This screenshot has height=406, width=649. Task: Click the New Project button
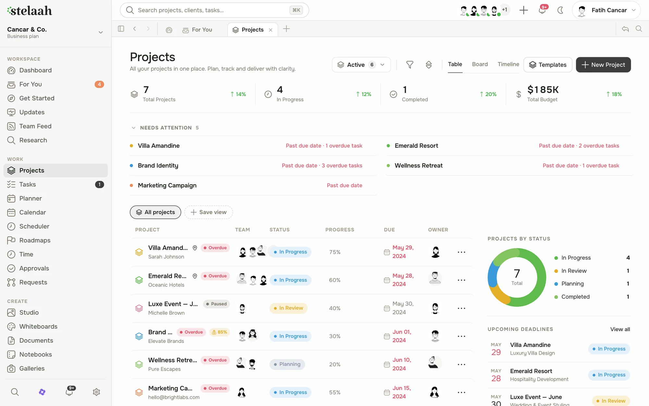[x=603, y=65]
